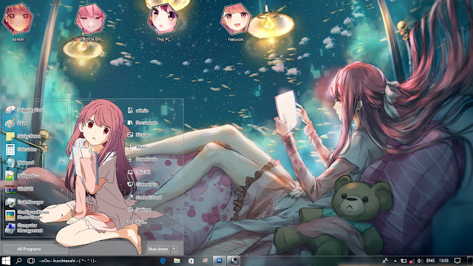This screenshot has width=473, height=266.
Task: Open Documents from Start menu
Action: [143, 123]
